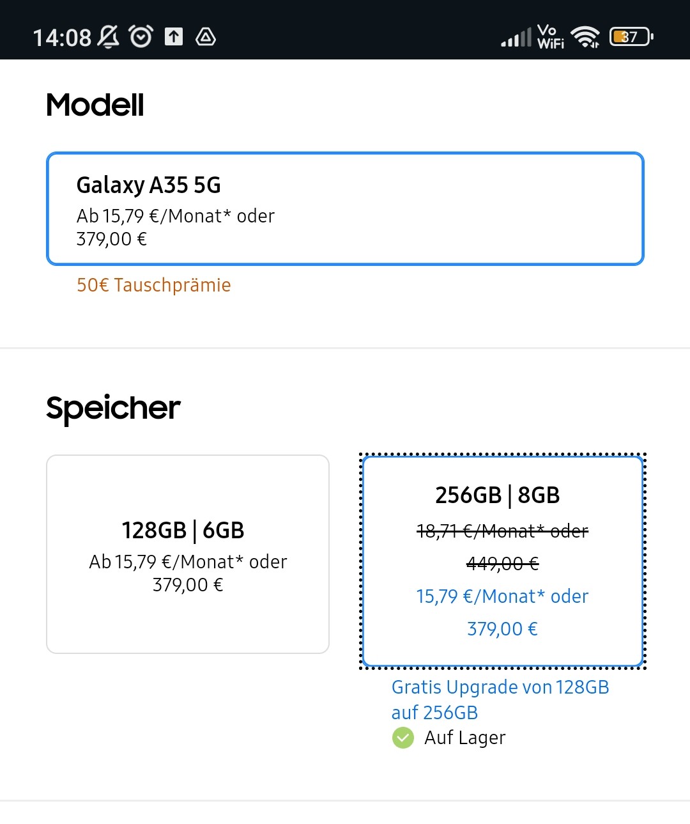Tap the Wi-Fi signal icon
The image size is (690, 824).
click(585, 37)
